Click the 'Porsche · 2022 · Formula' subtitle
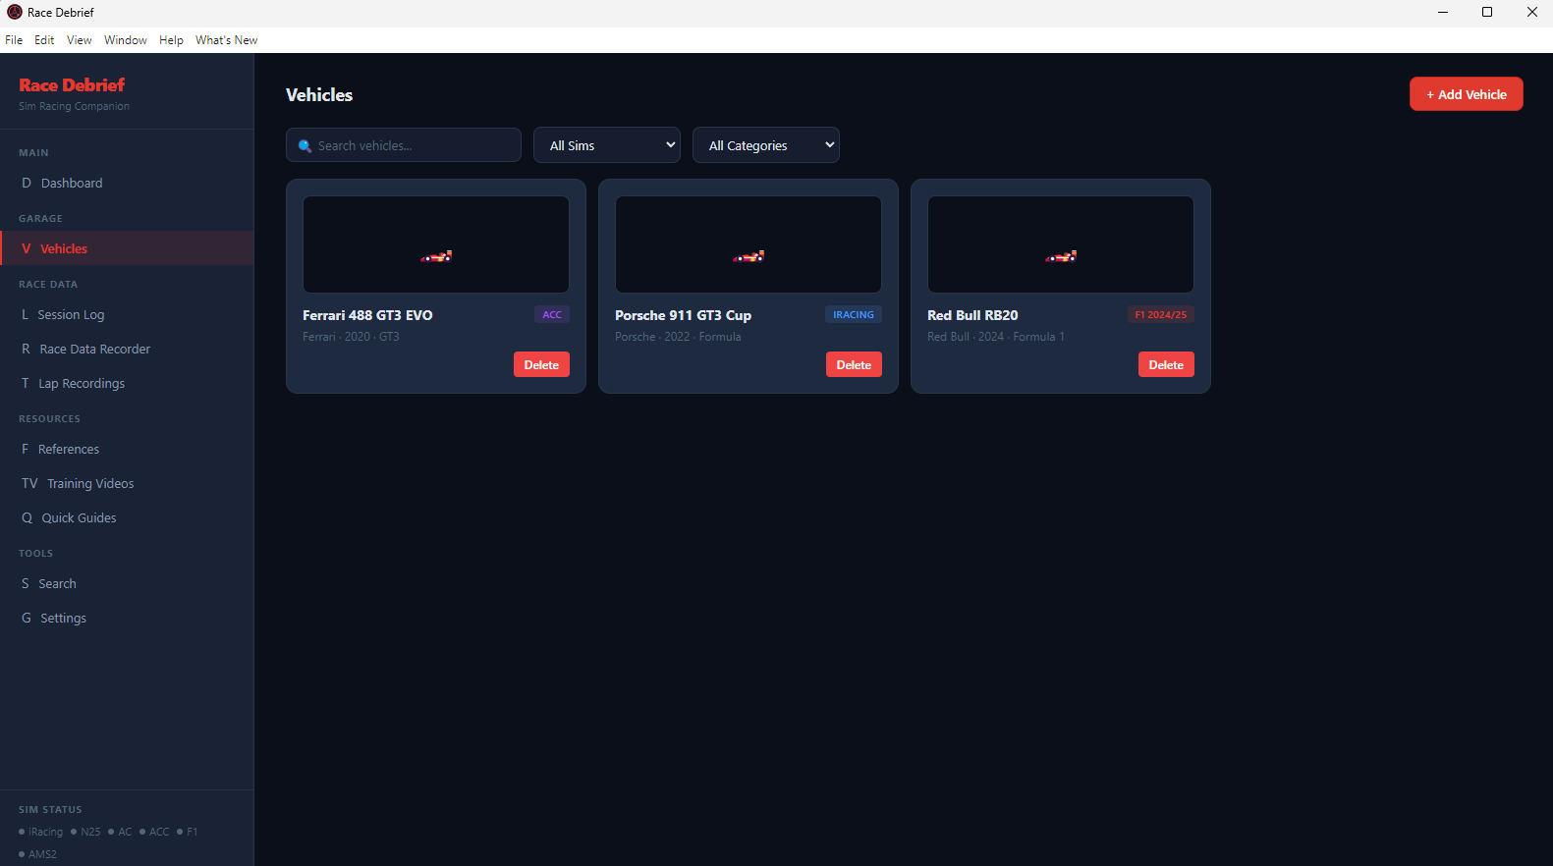 coord(678,337)
